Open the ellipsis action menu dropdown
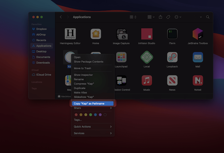224x153 pixels. (178, 17)
